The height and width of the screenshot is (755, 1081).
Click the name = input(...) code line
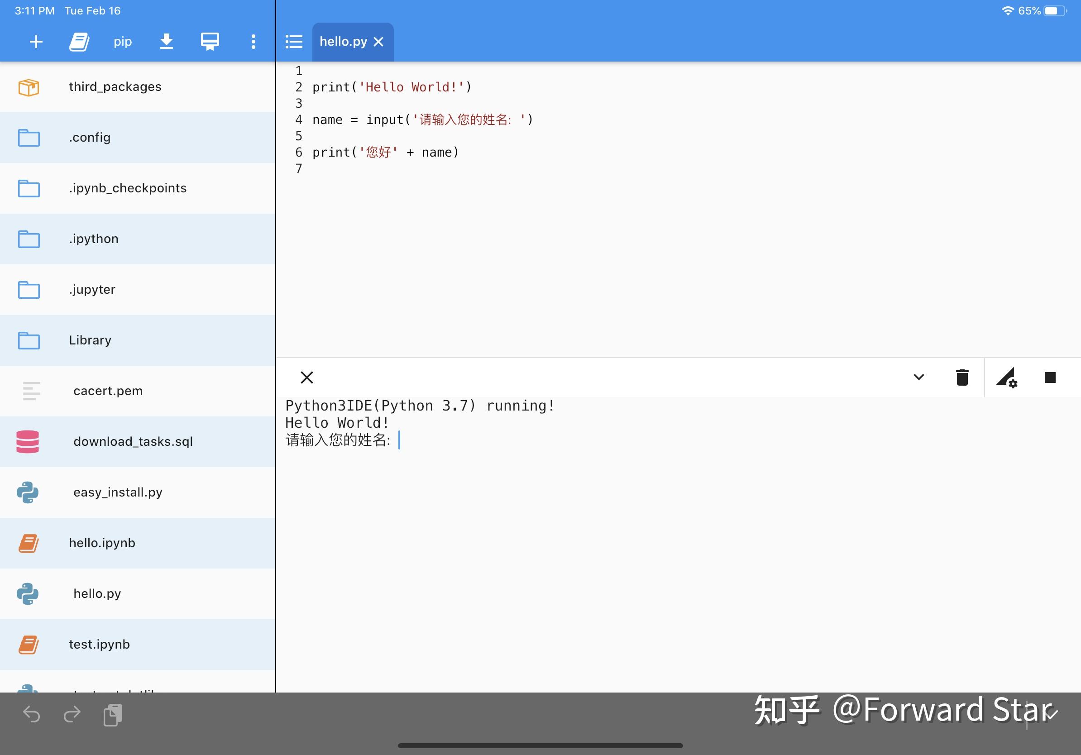click(422, 119)
